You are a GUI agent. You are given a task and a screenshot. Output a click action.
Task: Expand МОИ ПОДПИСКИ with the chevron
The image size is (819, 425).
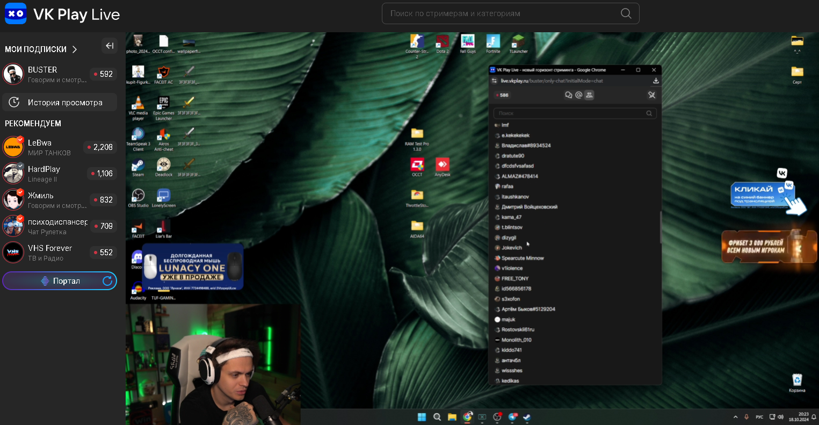pos(75,49)
